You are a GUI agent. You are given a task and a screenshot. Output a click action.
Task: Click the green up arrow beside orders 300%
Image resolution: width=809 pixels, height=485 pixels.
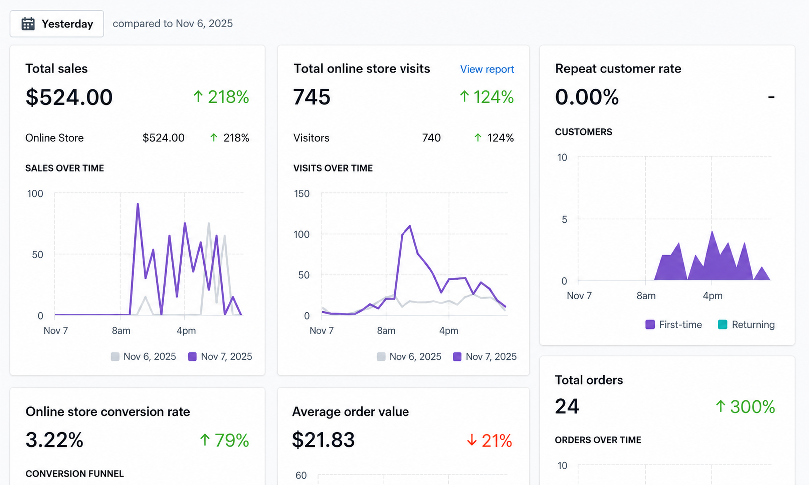click(720, 406)
